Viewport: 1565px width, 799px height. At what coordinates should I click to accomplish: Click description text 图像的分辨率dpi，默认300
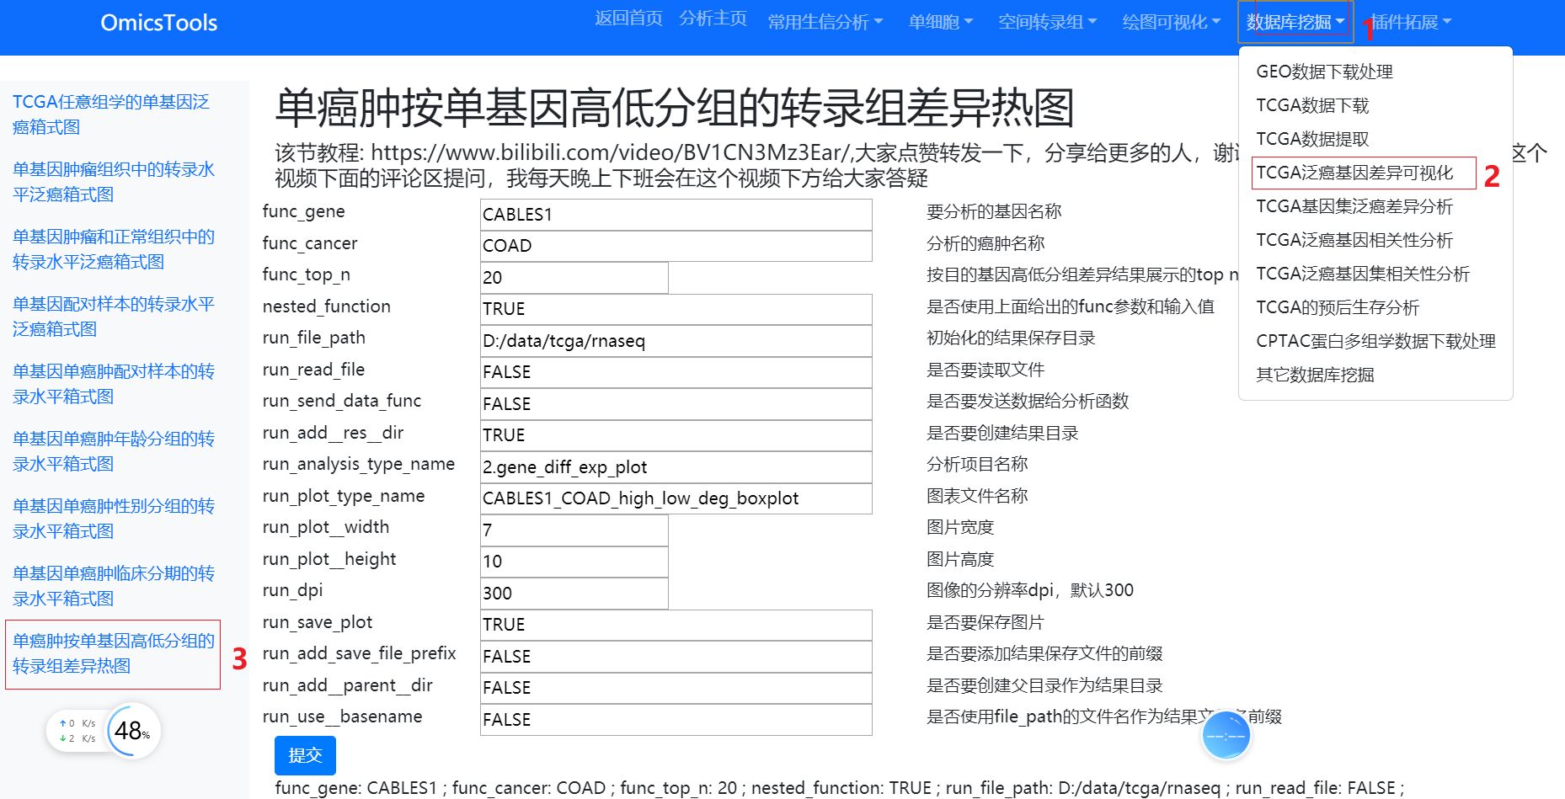(x=1030, y=590)
